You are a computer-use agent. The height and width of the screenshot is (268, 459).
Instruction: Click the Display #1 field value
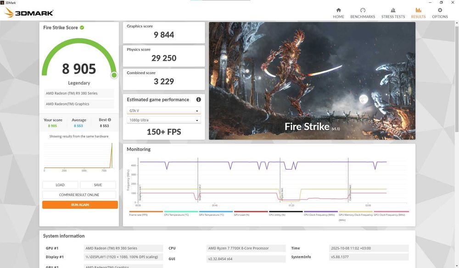123,257
